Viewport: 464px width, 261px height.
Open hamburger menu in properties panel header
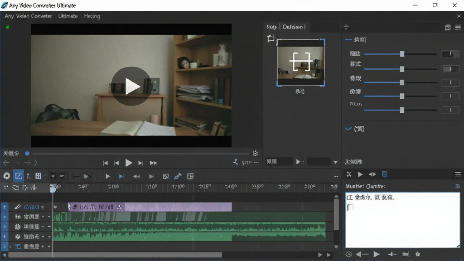pos(458,27)
